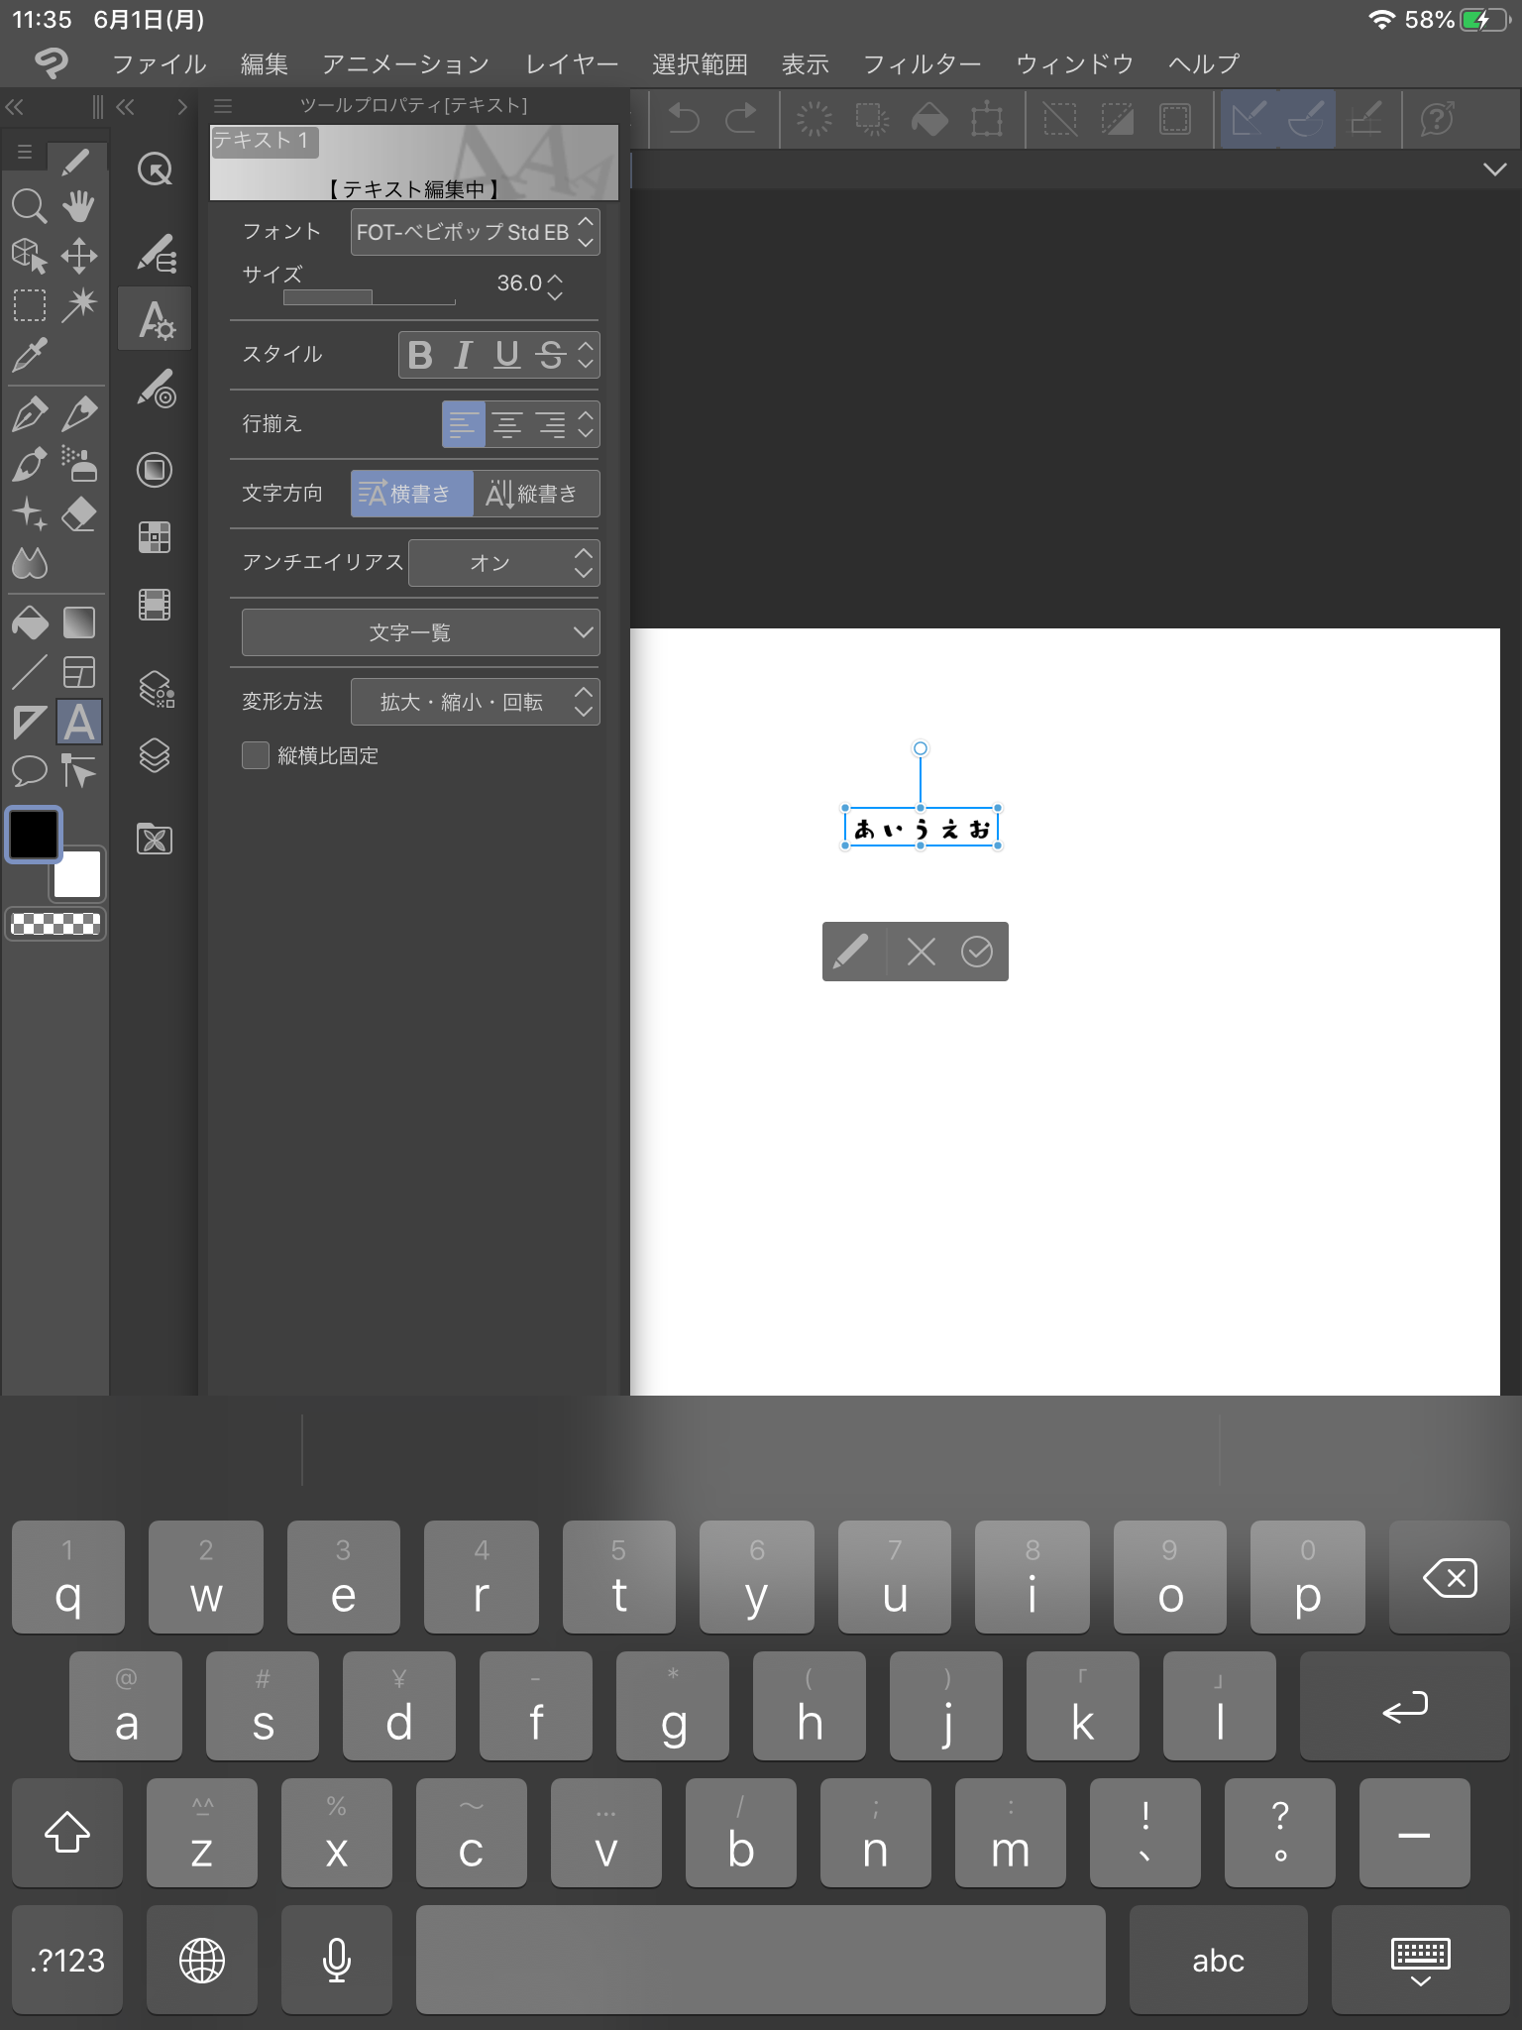This screenshot has width=1522, height=2030.
Task: Toggle Bold text style
Action: tap(420, 355)
